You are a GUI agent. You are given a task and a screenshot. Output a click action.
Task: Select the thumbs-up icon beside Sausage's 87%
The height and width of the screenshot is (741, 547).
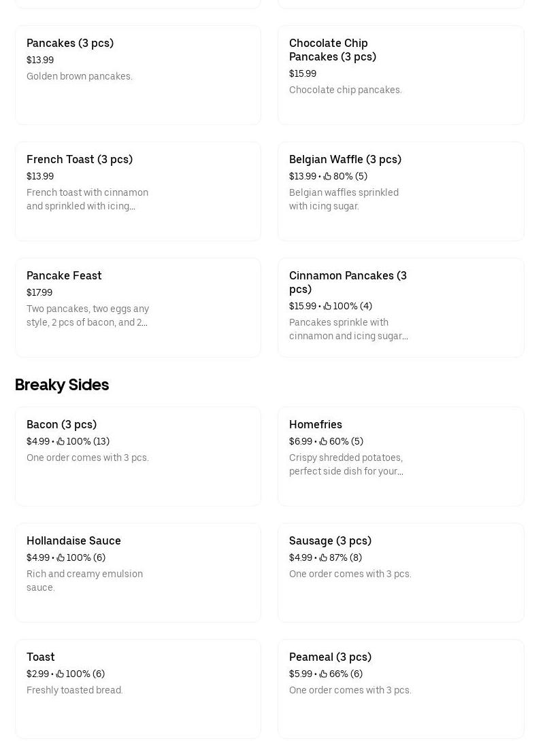click(x=322, y=557)
